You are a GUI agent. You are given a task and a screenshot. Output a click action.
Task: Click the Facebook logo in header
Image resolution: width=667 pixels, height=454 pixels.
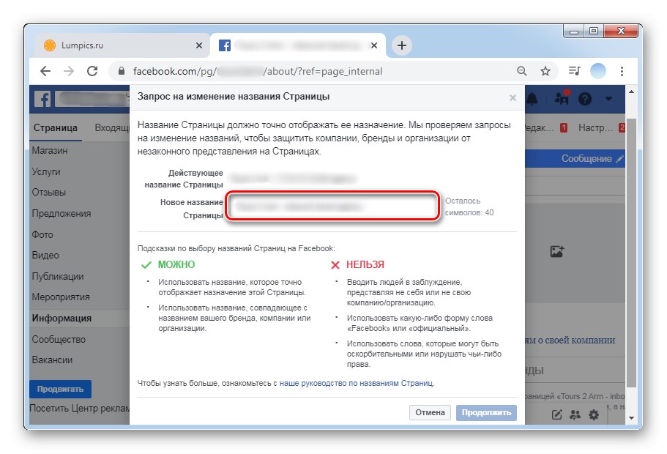tap(42, 99)
